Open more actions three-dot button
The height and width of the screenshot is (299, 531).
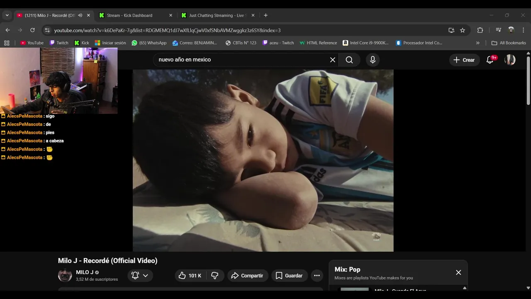[317, 275]
